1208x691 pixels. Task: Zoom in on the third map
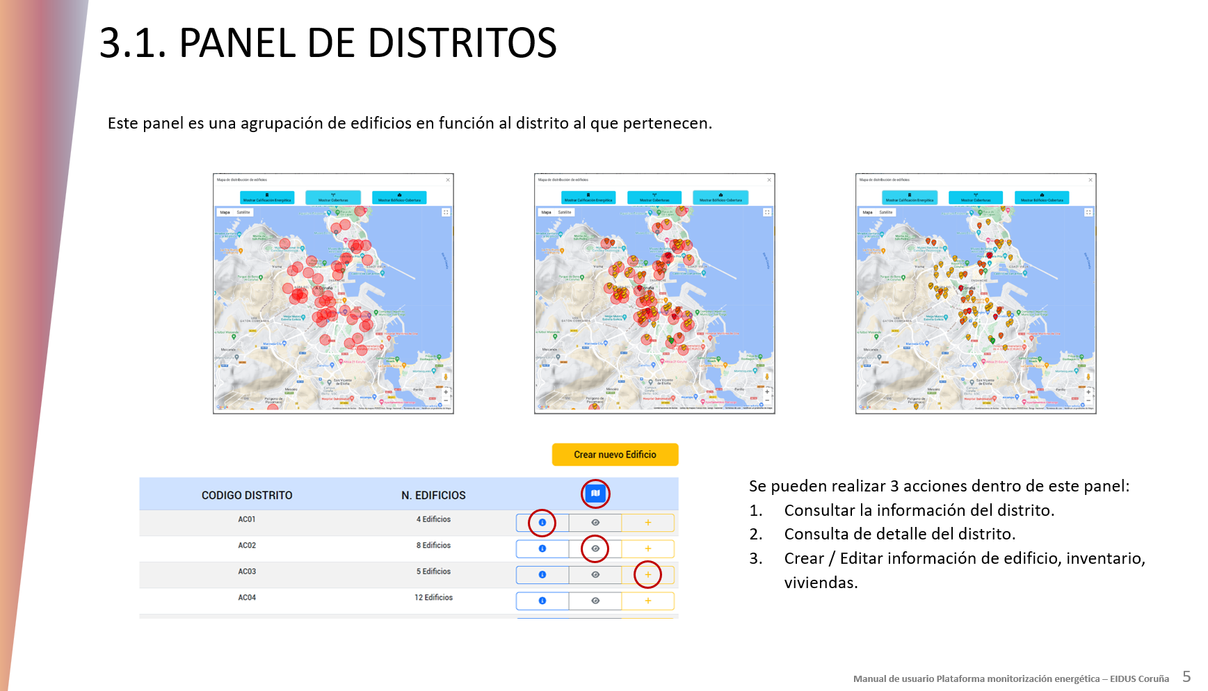pos(1088,392)
